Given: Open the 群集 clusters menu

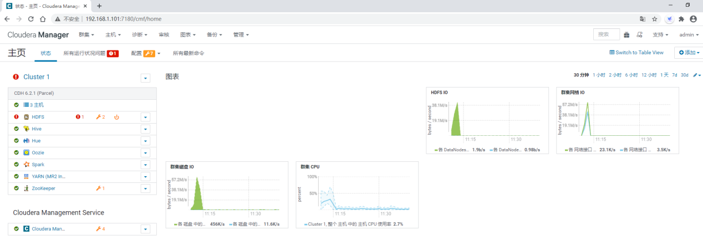Looking at the screenshot, I should click(86, 34).
